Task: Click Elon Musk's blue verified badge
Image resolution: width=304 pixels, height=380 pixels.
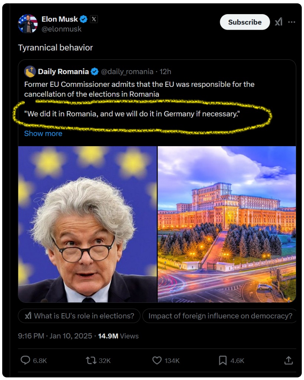Action: pyautogui.click(x=83, y=19)
